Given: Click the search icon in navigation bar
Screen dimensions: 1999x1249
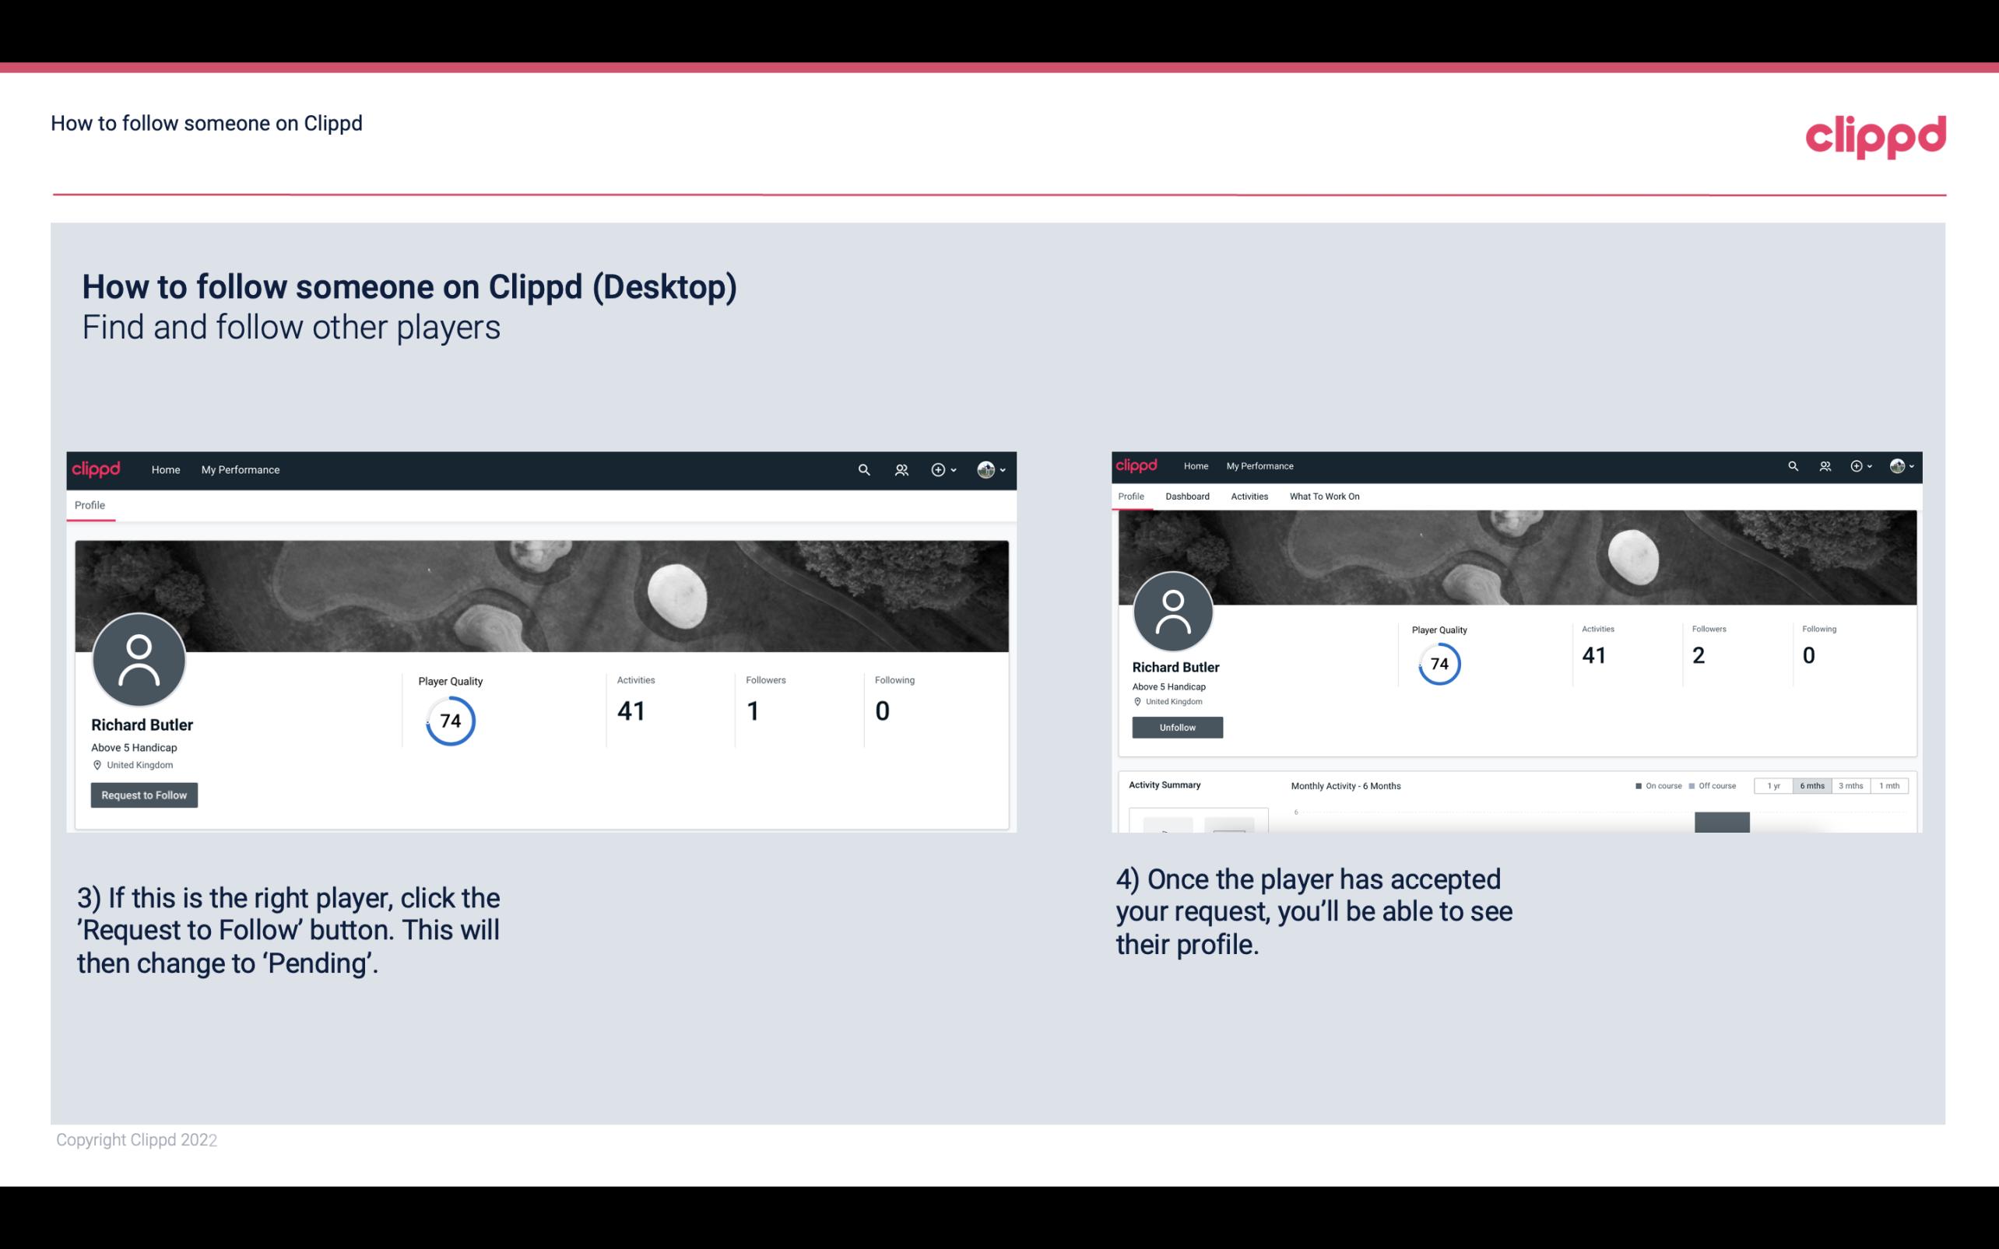Looking at the screenshot, I should pyautogui.click(x=863, y=469).
